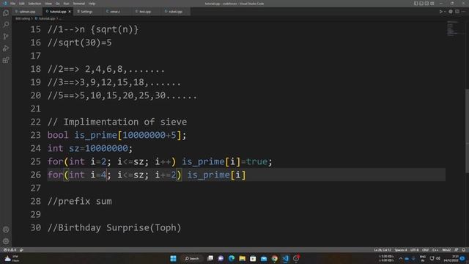Open the Search view in activity bar

(x=6, y=24)
